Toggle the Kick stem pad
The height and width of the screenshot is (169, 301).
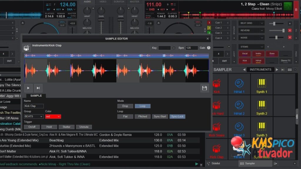(x=245, y=61)
